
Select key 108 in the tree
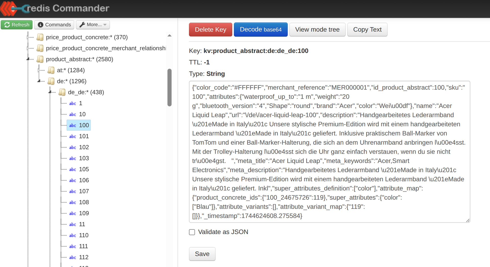84,202
